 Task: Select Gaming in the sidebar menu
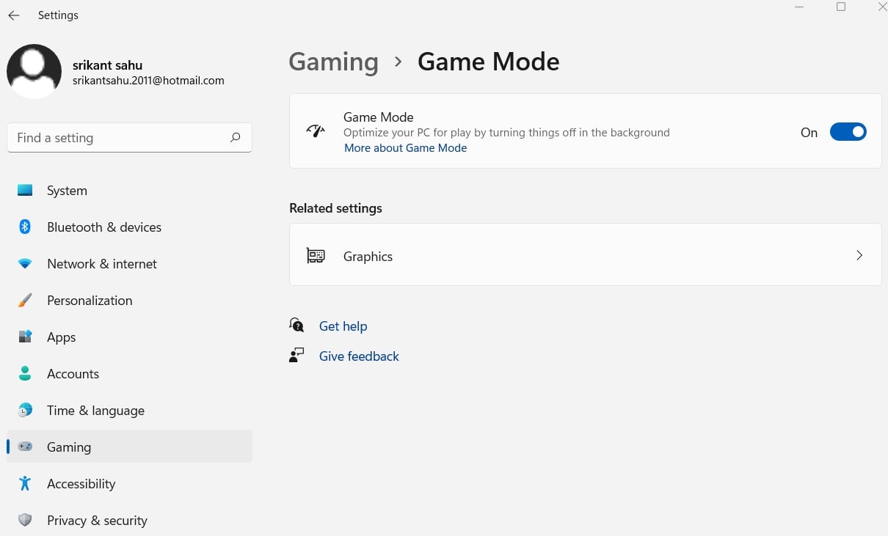tap(69, 447)
